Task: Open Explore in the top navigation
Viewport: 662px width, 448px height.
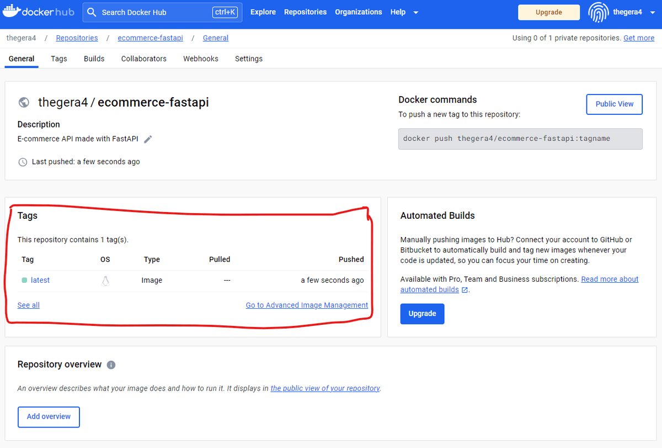Action: coord(263,12)
